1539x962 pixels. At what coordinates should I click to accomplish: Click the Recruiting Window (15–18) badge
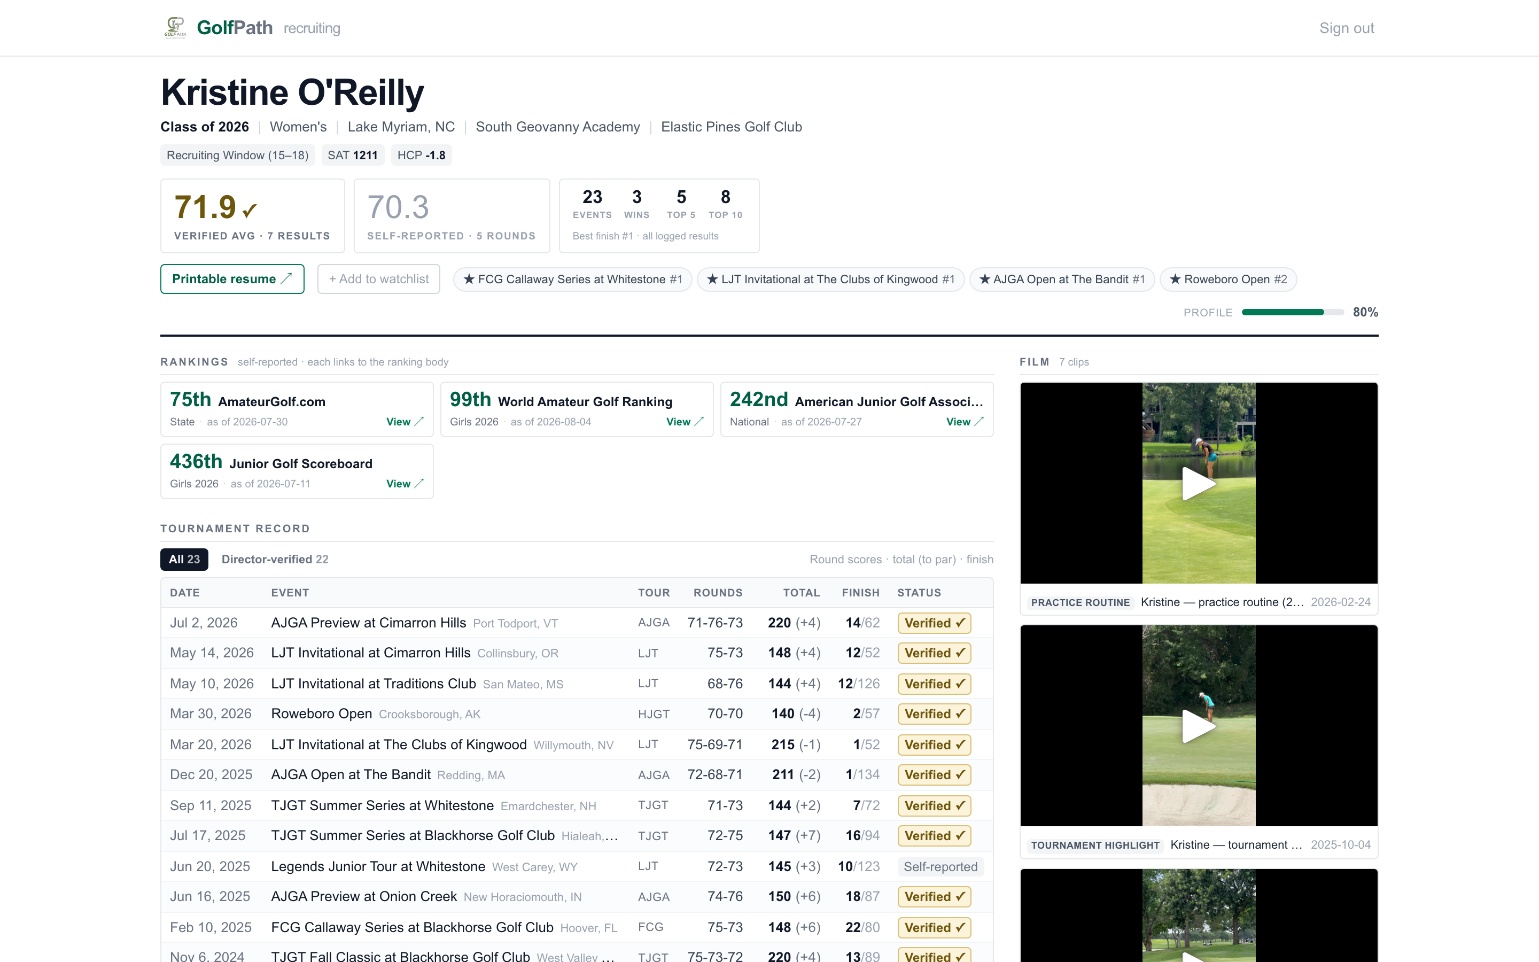point(237,155)
